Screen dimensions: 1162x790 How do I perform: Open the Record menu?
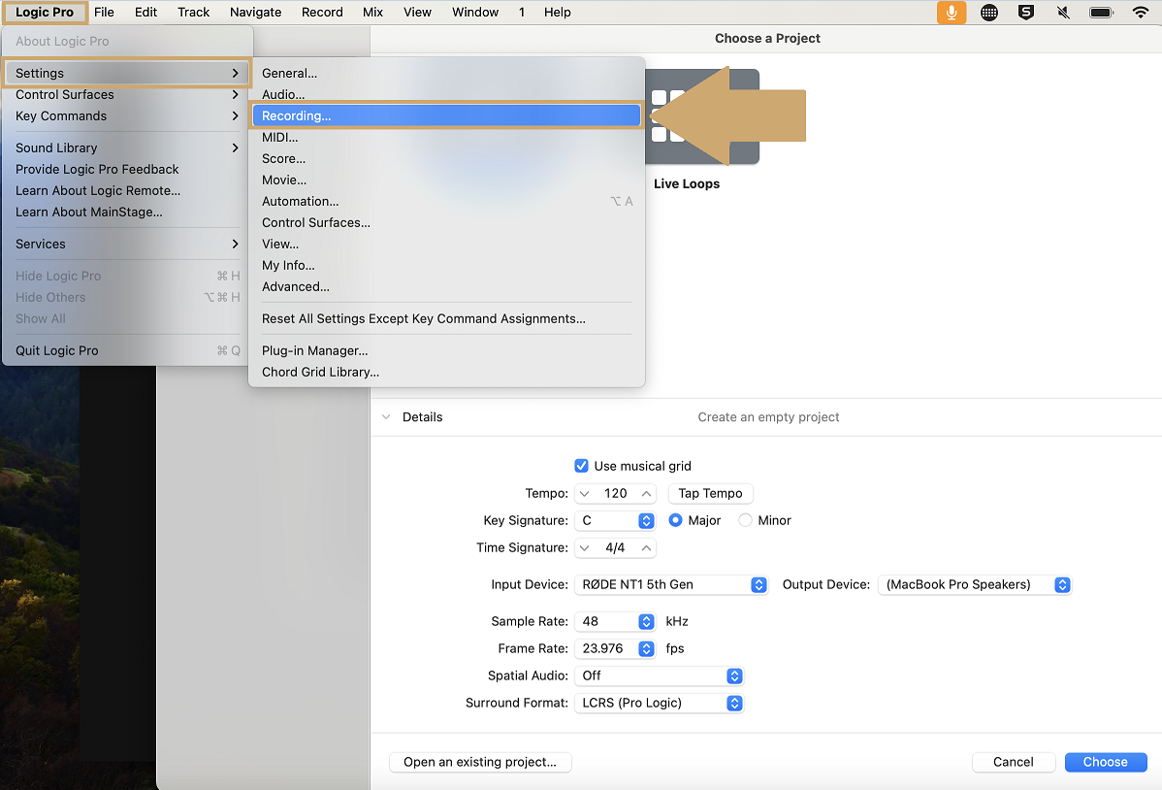pos(322,13)
